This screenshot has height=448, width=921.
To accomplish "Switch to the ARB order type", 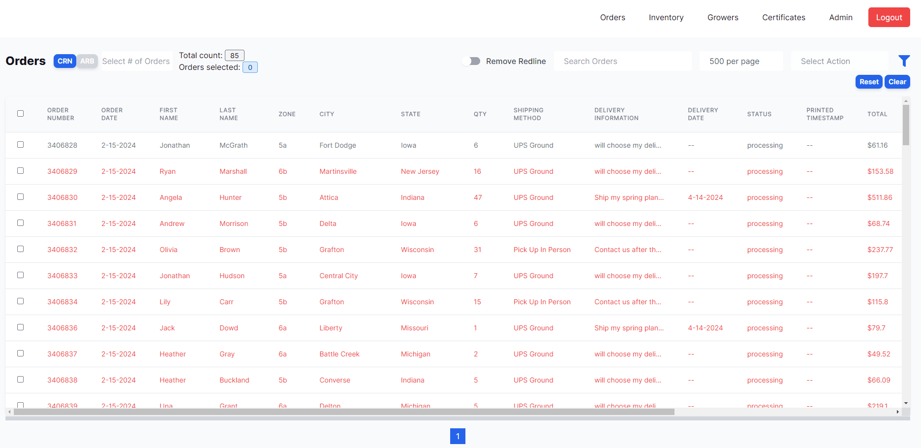I will click(x=87, y=61).
